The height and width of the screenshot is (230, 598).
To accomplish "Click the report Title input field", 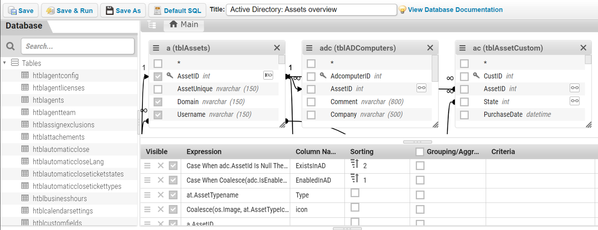I will [311, 10].
